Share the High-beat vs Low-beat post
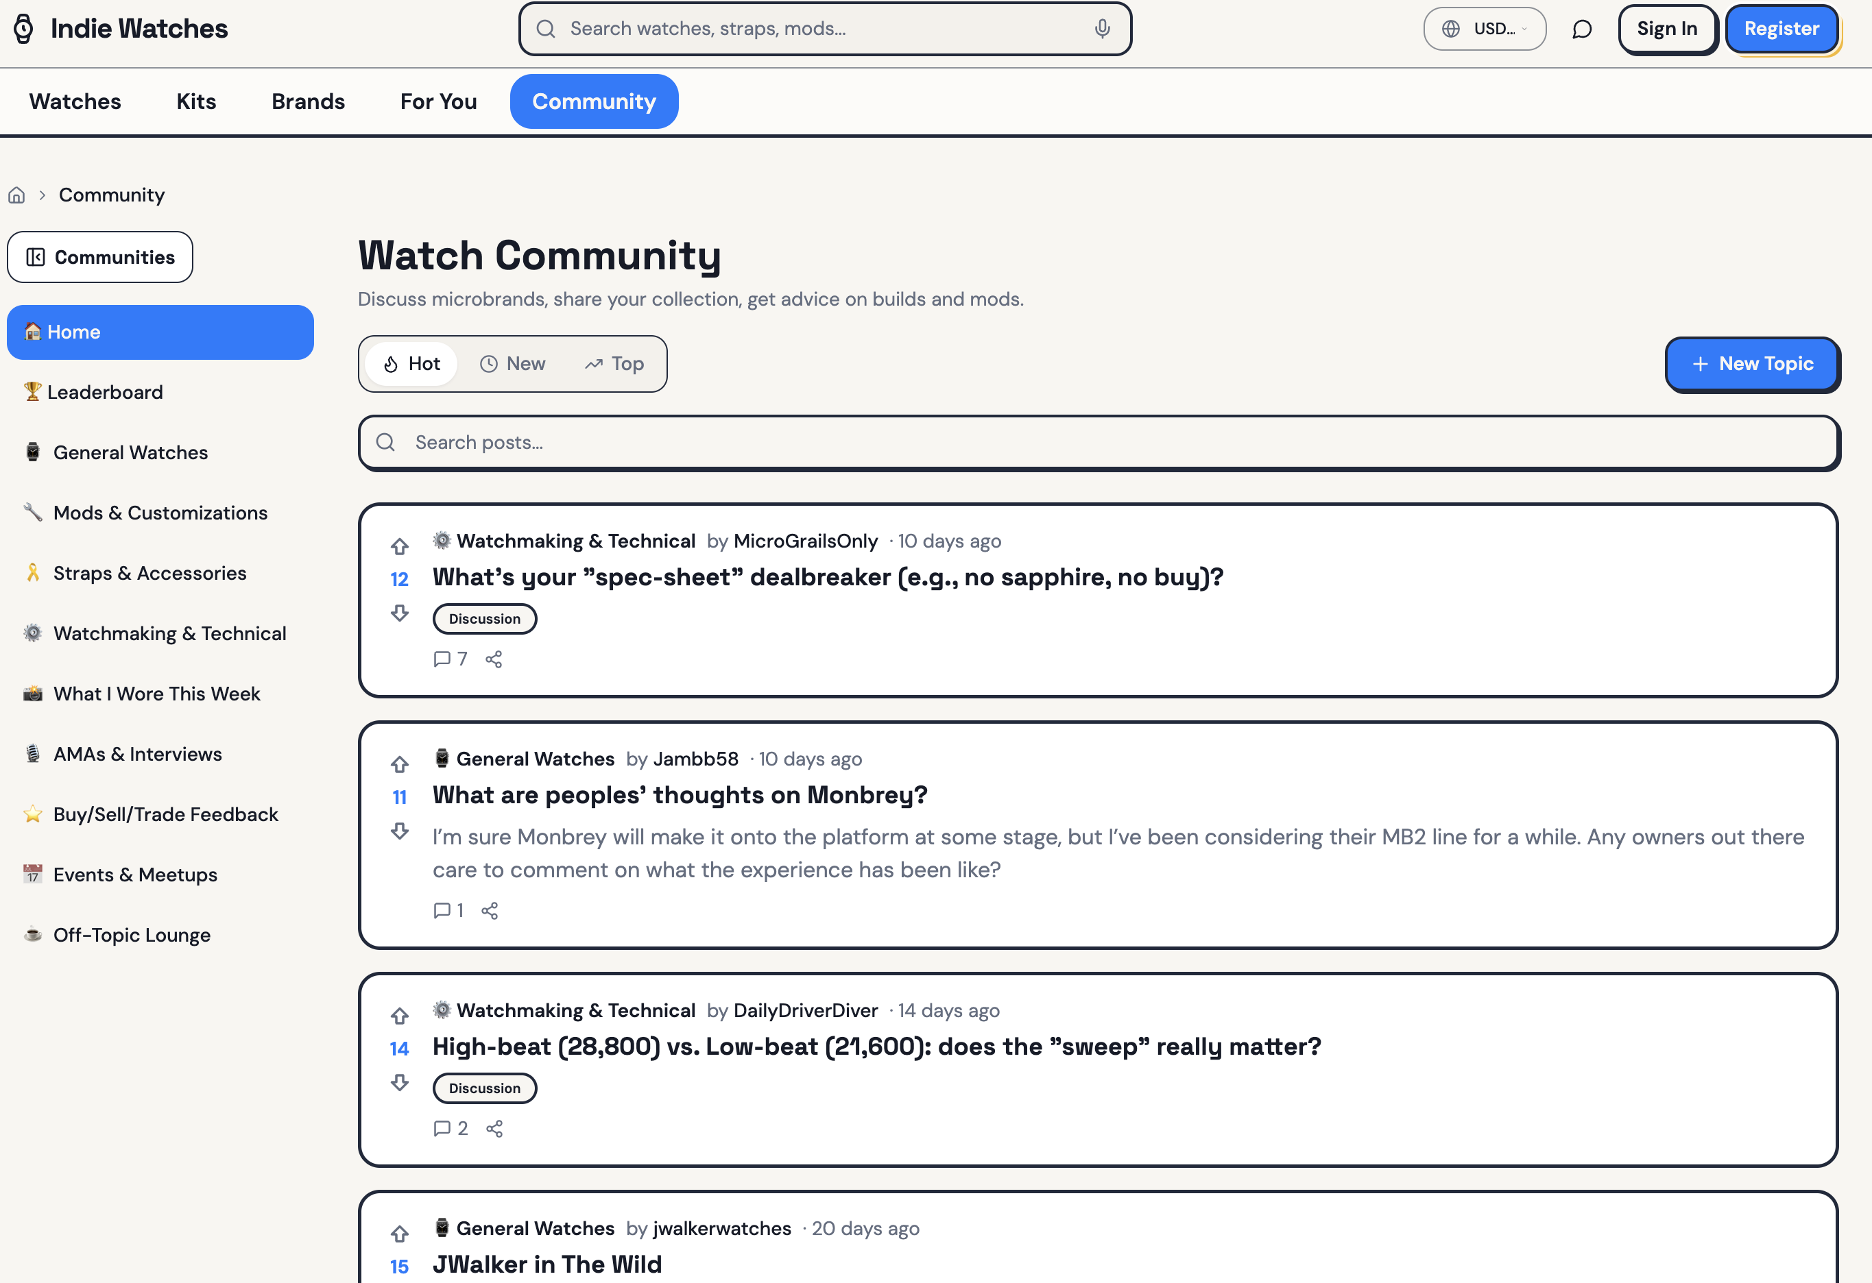1872x1283 pixels. click(x=494, y=1129)
